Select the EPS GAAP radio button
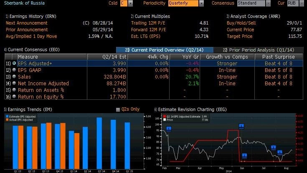The width and height of the screenshot is (307, 173). (14, 70)
